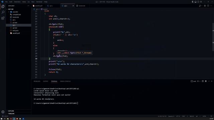The width and height of the screenshot is (214, 120).
Task: Kill terminal with the trash icon
Action: 206,81
